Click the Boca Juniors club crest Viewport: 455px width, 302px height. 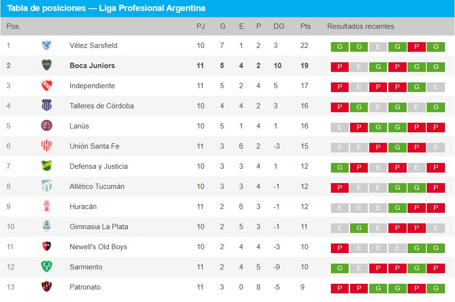coord(46,66)
